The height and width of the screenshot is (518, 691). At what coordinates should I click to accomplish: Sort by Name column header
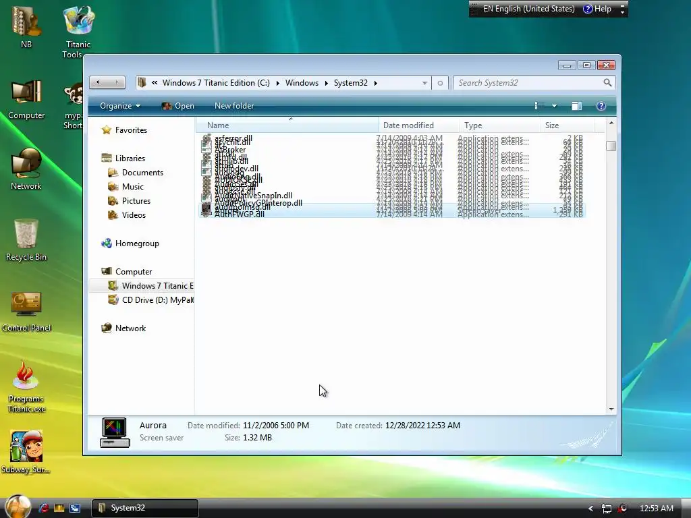pyautogui.click(x=287, y=125)
